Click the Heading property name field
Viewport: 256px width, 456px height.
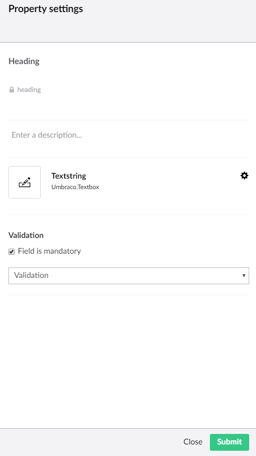point(129,61)
